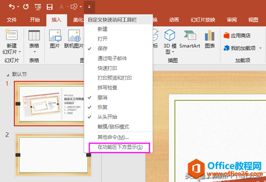Switch to the 审阅 ribbon tab

click(x=232, y=20)
